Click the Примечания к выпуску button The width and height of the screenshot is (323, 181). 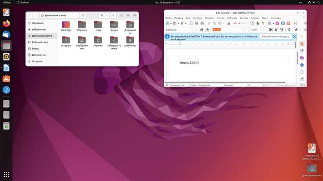tap(276, 37)
